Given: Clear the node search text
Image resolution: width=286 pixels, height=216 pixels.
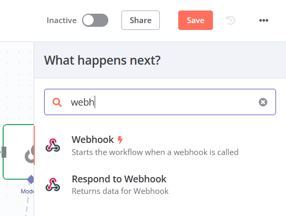Looking at the screenshot, I should pos(263,102).
